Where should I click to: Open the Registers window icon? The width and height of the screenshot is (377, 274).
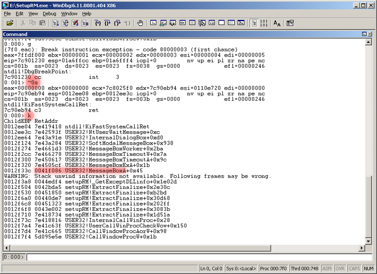(182, 23)
